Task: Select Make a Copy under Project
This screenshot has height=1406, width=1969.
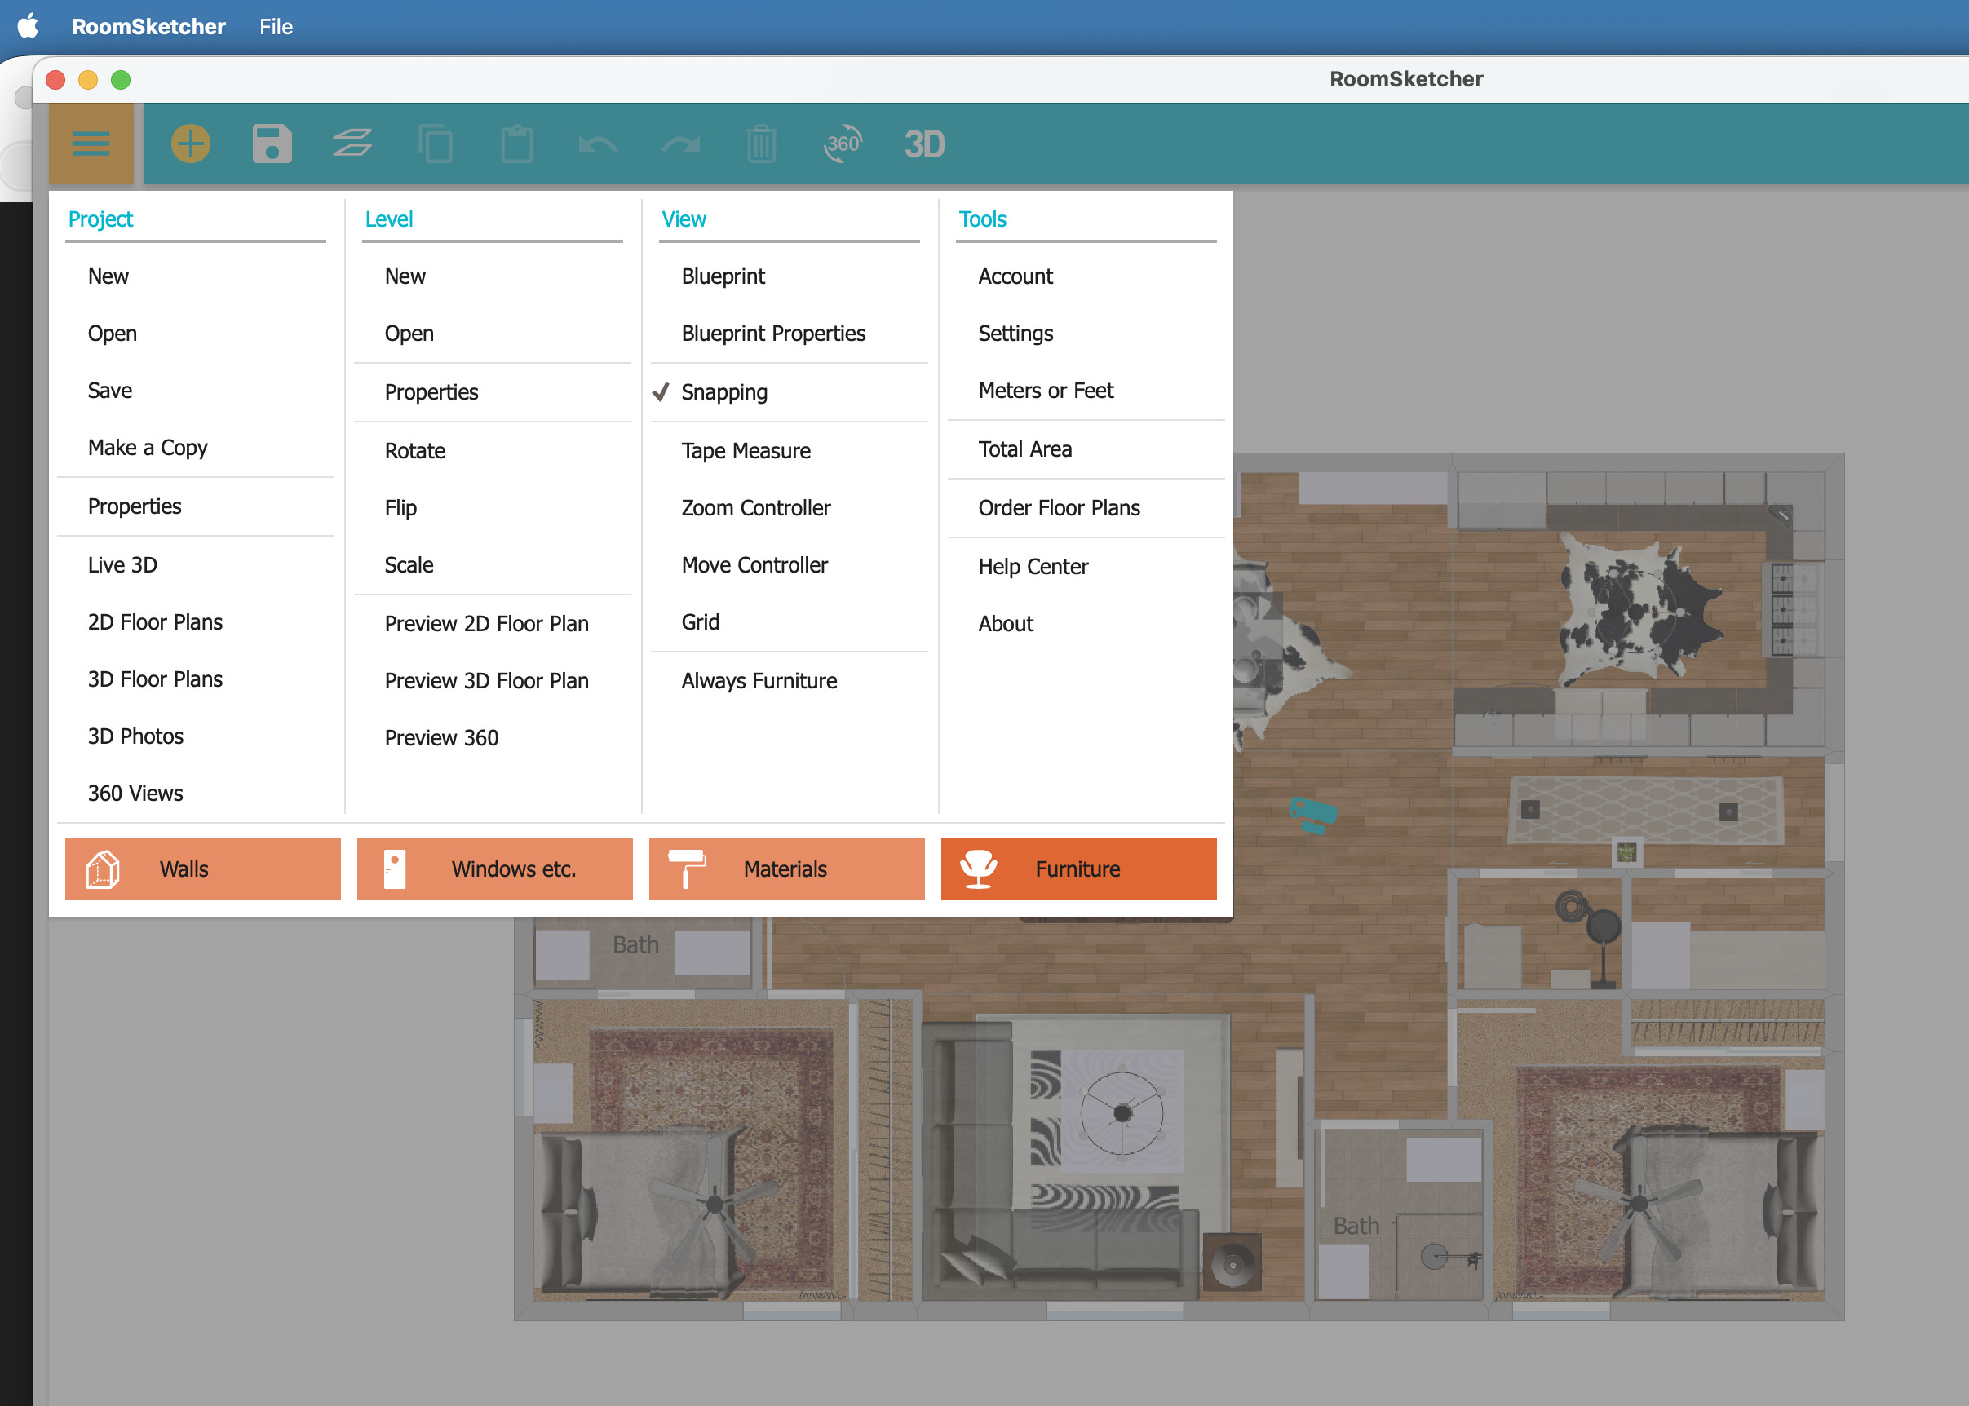Action: tap(147, 448)
